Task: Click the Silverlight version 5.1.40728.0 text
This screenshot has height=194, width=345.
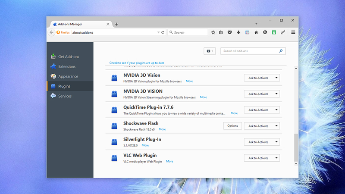Action: click(131, 145)
